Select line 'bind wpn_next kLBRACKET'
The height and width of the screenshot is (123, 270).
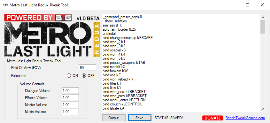pos(124,92)
